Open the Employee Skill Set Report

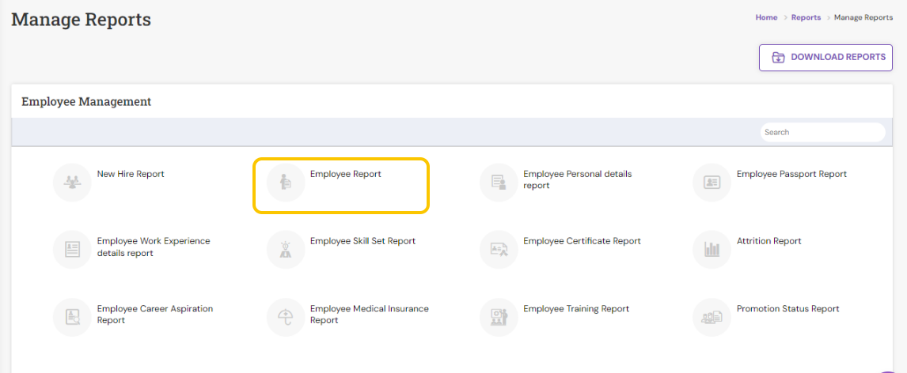click(362, 241)
